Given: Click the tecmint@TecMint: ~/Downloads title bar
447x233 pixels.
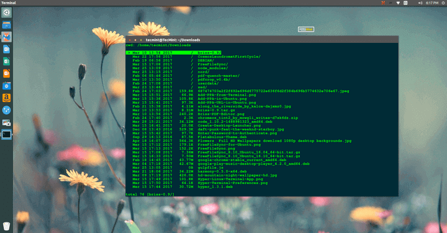Looking at the screenshot, I should (173, 40).
